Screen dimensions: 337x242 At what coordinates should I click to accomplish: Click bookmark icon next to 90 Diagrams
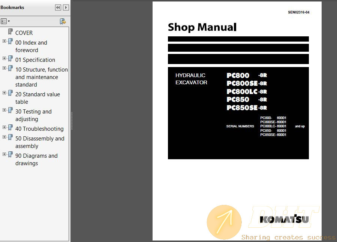10,154
